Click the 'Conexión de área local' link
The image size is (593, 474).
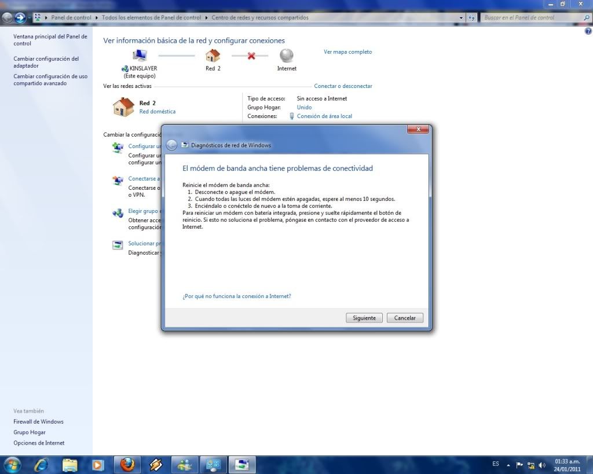point(324,116)
